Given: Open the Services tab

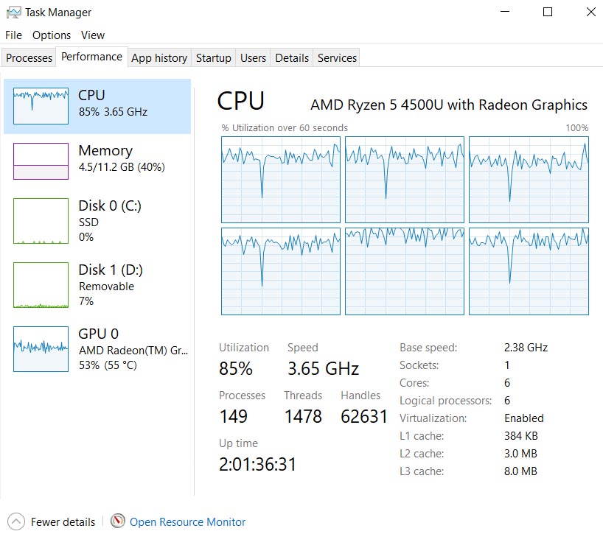Looking at the screenshot, I should (x=337, y=58).
